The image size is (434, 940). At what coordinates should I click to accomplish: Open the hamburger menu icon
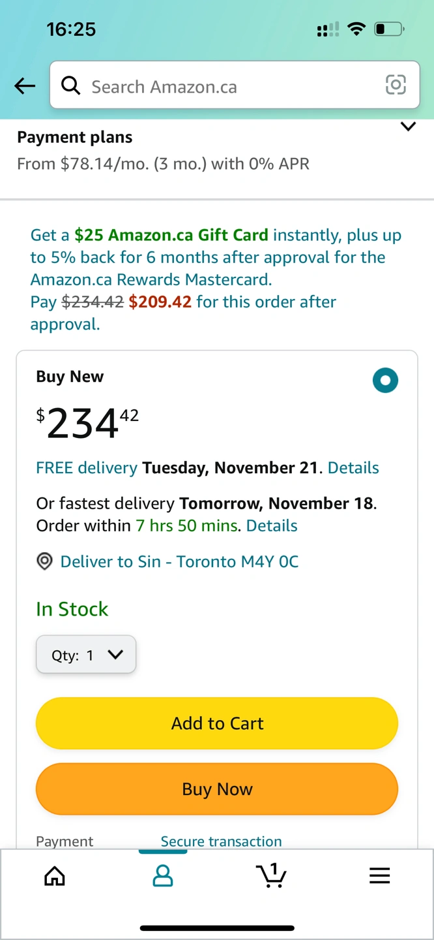coord(379,875)
